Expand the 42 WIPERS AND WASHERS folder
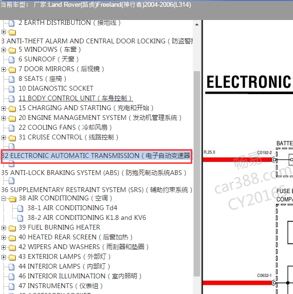Viewport: 293px width, 294px height. coord(3,247)
